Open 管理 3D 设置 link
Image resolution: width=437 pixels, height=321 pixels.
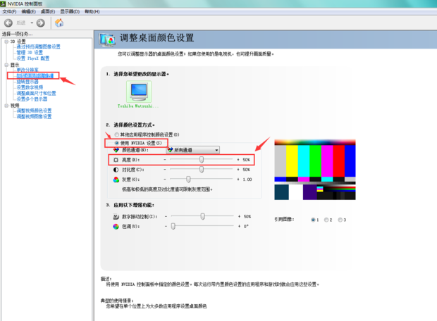coord(30,52)
